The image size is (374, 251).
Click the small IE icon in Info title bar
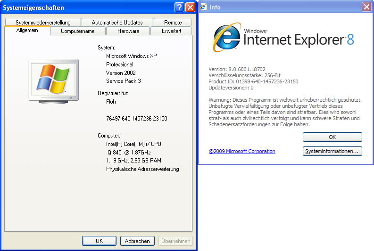(203, 7)
